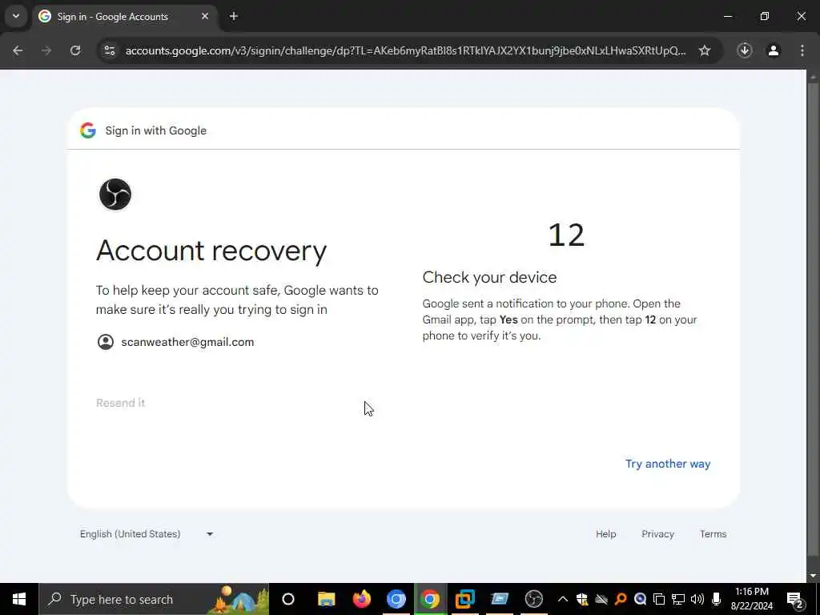Click the Resend it link
This screenshot has height=615, width=820.
[120, 403]
